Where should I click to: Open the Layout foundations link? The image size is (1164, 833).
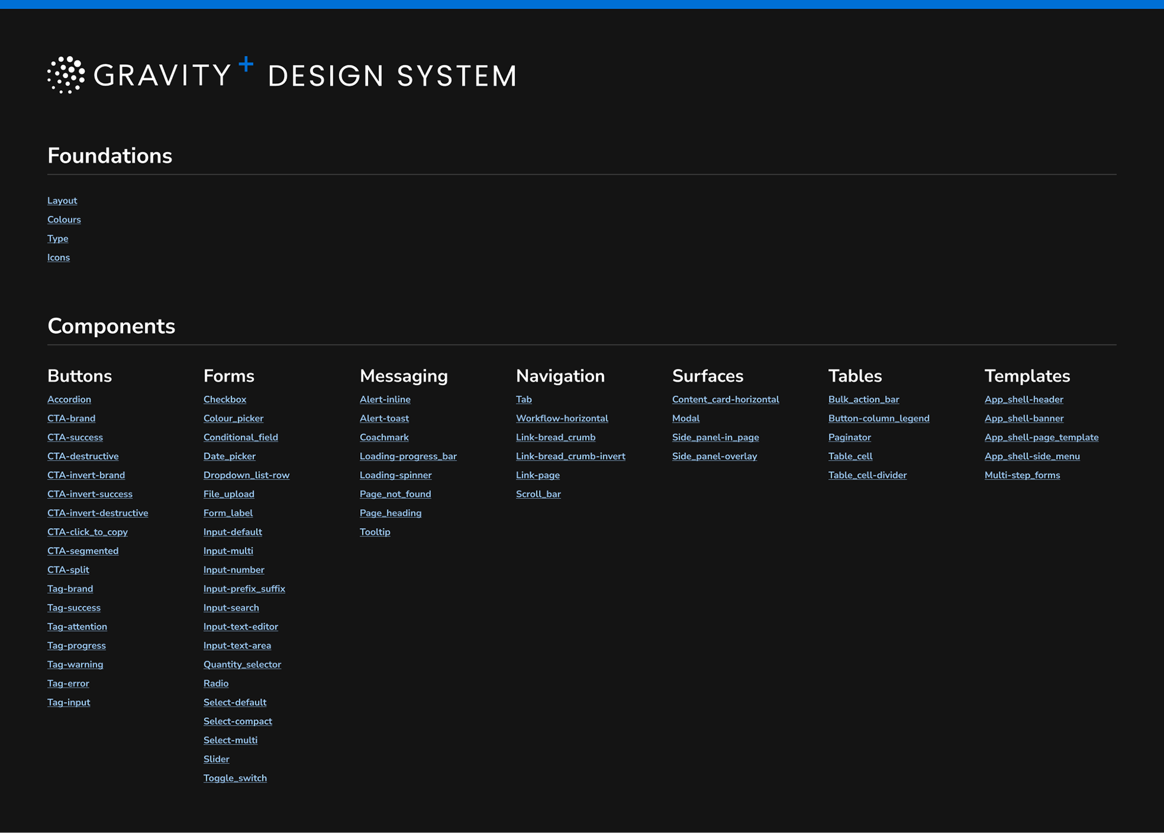coord(62,201)
